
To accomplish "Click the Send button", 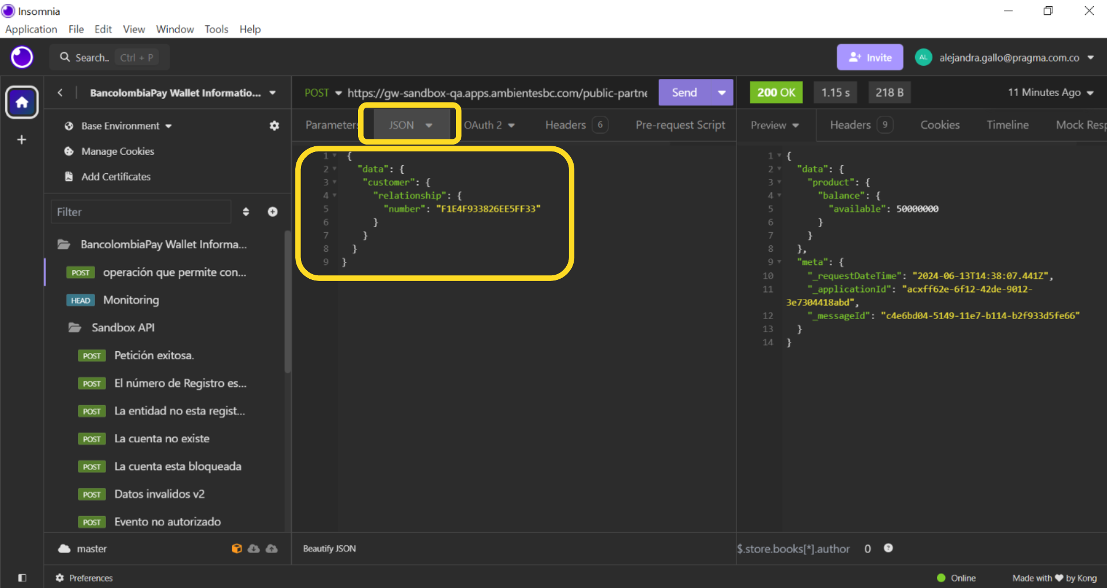I will 684,93.
